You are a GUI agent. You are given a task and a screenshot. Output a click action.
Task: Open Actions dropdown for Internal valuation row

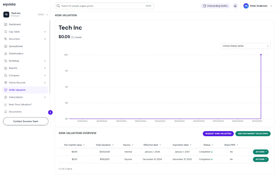pos(261,152)
